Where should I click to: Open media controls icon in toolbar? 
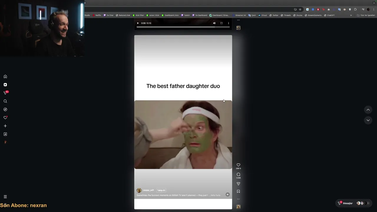[x=363, y=9]
